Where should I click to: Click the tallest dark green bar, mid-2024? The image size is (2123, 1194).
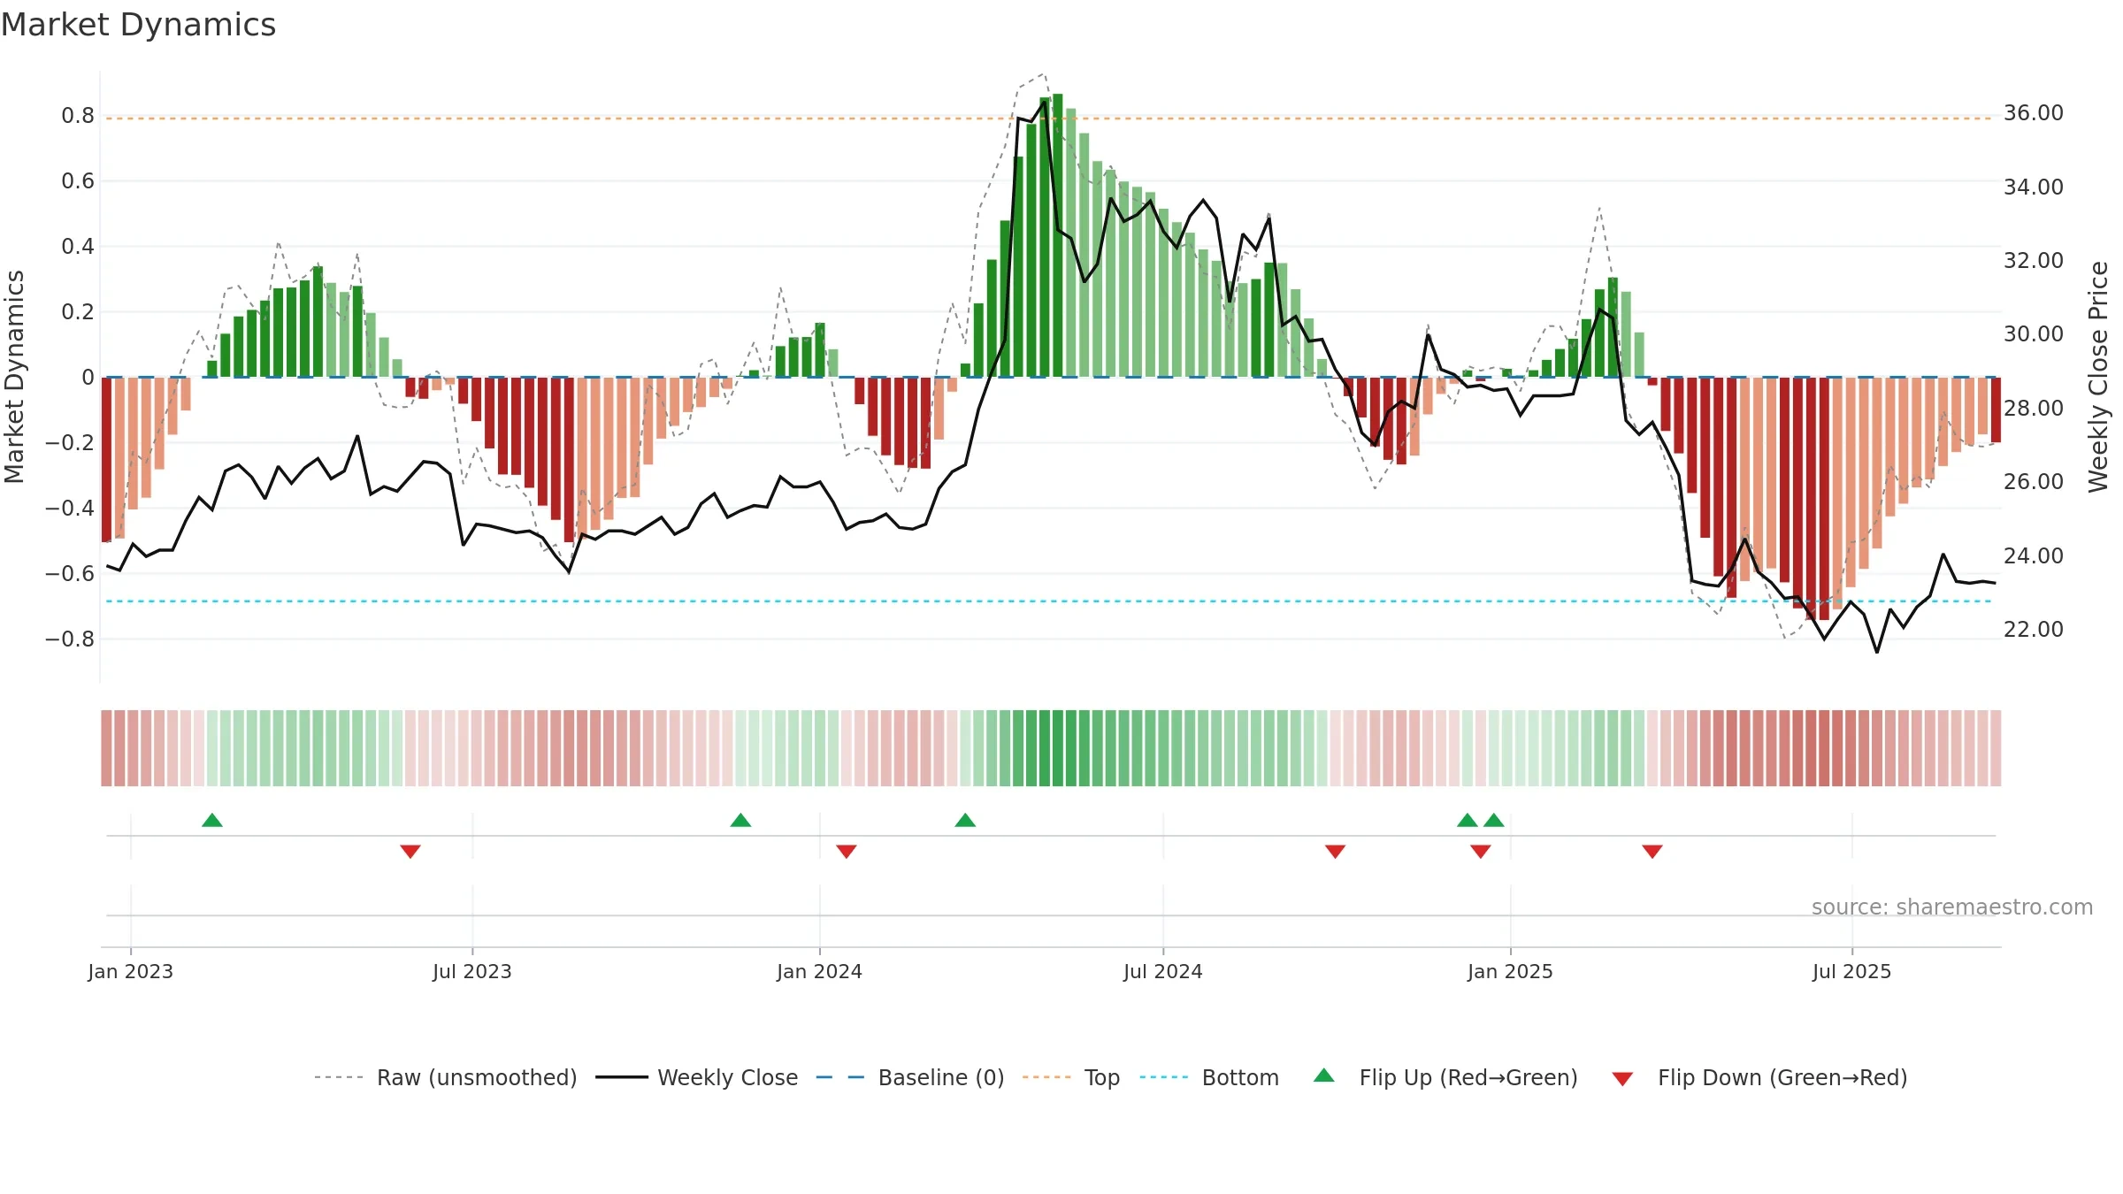[1058, 235]
